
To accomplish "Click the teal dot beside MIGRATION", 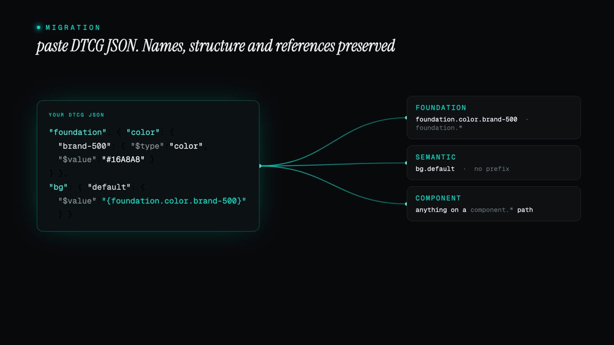I will click(39, 28).
